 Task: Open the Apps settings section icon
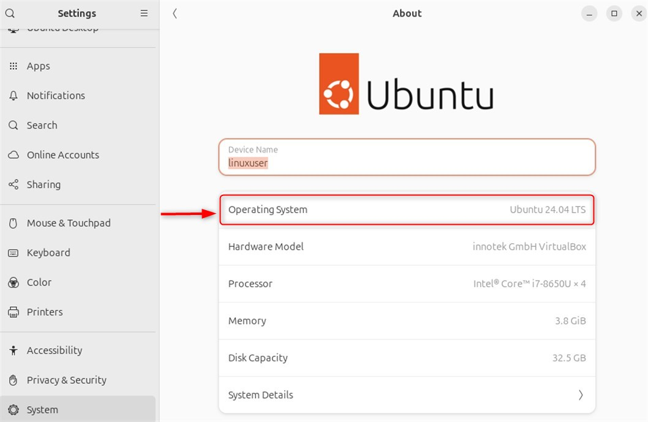point(13,66)
